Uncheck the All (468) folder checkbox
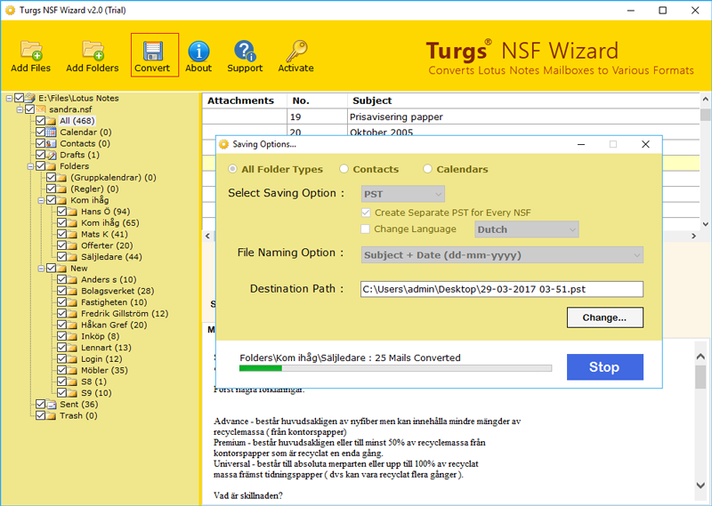This screenshot has width=712, height=506. (x=40, y=121)
